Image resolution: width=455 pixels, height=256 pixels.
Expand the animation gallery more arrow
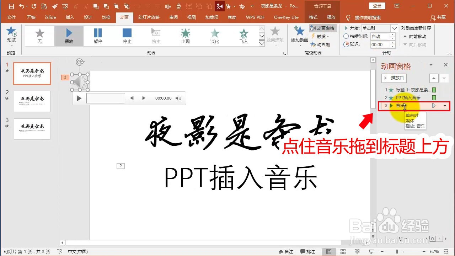pyautogui.click(x=262, y=43)
